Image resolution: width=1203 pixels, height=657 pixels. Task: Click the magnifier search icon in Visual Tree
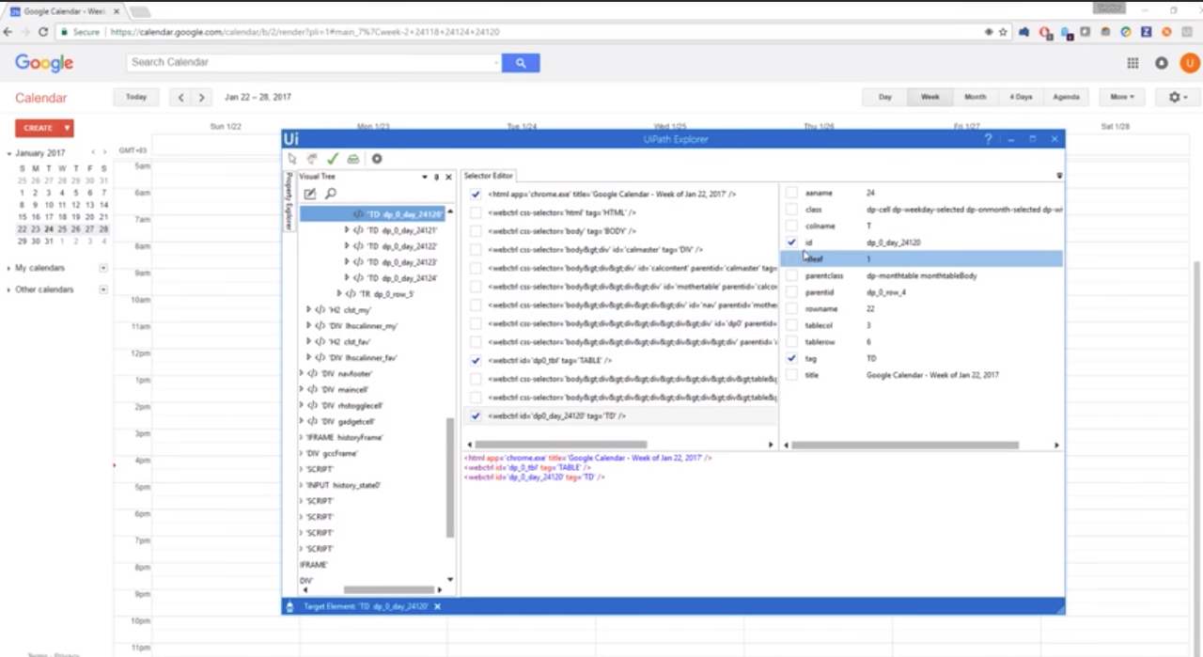331,194
